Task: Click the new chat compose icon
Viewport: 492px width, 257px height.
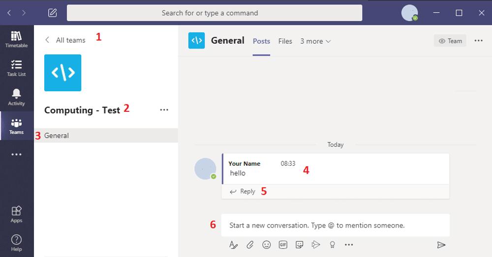Action: click(x=53, y=13)
